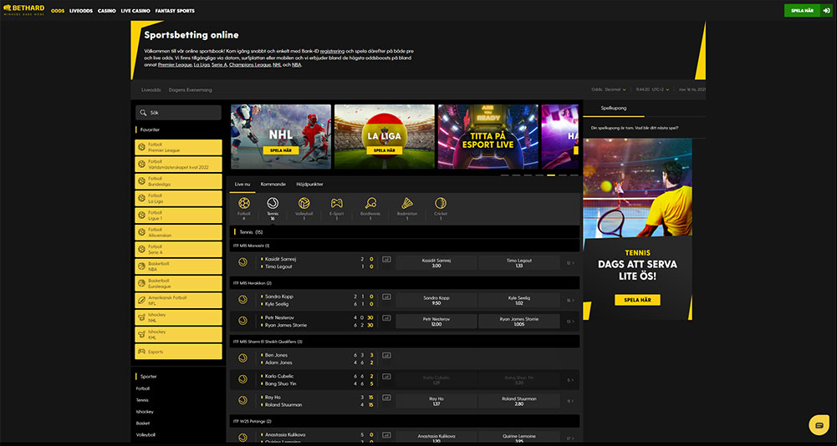Click Esports gamepad icon in favorites
Image resolution: width=837 pixels, height=446 pixels.
pos(141,352)
